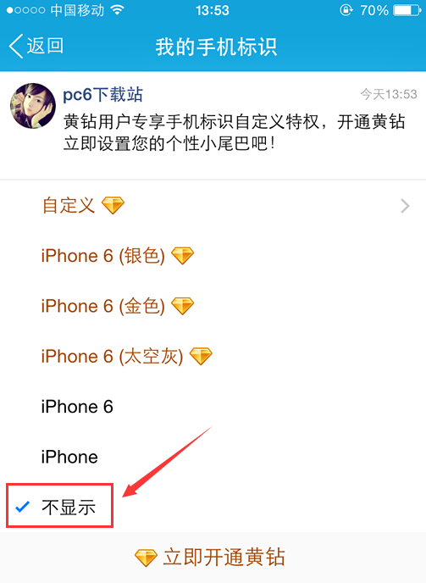Tap 立即开通黄钻 button at bottom
The width and height of the screenshot is (426, 583).
coord(213,558)
